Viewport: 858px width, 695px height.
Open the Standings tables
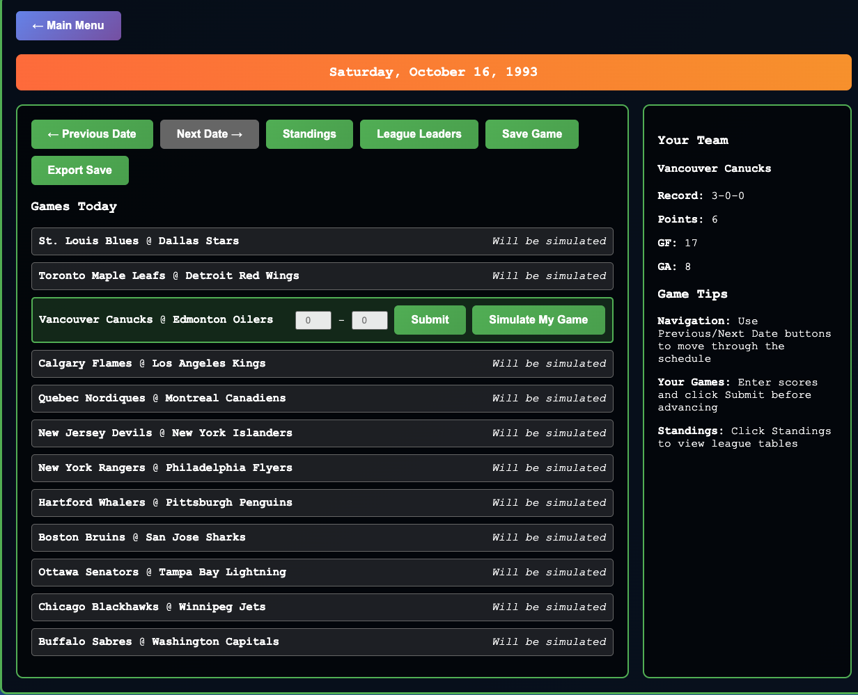pyautogui.click(x=309, y=134)
